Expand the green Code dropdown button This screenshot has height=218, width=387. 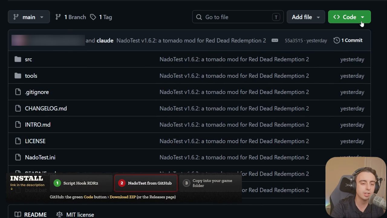(x=349, y=17)
